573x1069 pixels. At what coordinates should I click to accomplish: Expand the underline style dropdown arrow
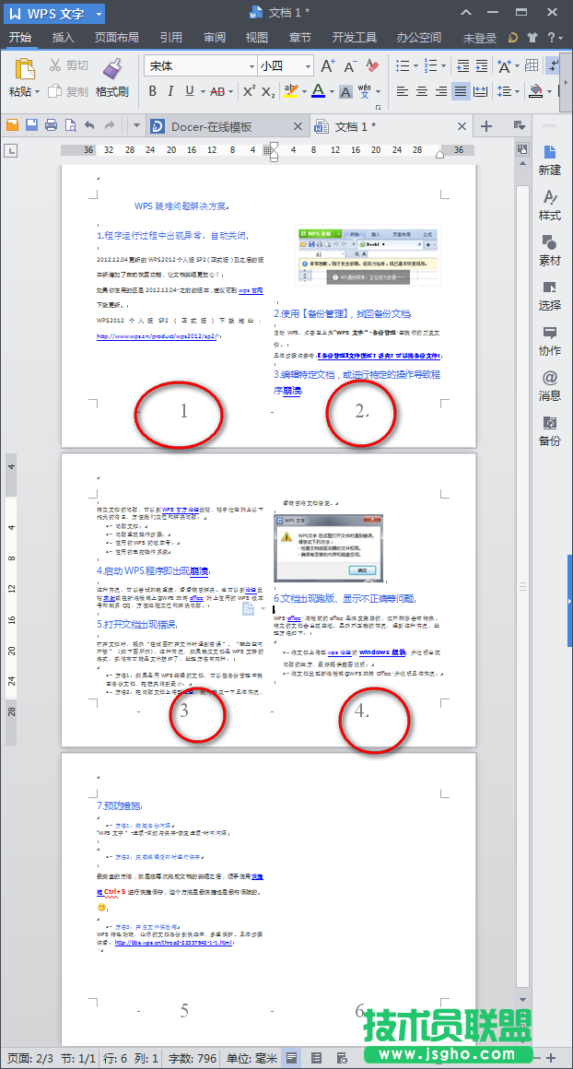(x=203, y=91)
